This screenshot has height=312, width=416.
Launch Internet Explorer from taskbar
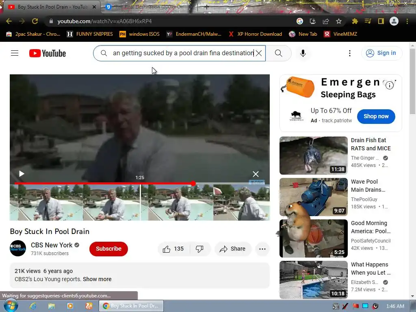32,306
